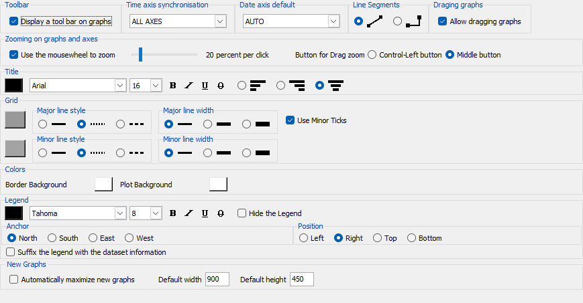
Task: Select solid Major line style
Action: pos(42,124)
